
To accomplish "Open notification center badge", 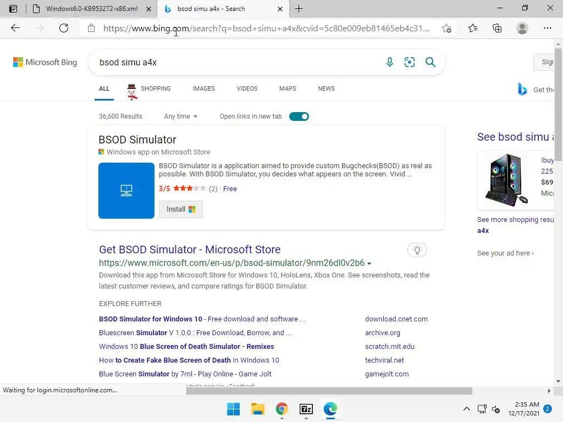I will 548,409.
